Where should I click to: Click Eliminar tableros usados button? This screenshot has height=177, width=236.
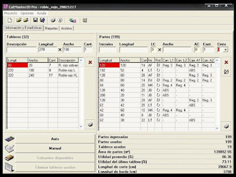coord(55,167)
